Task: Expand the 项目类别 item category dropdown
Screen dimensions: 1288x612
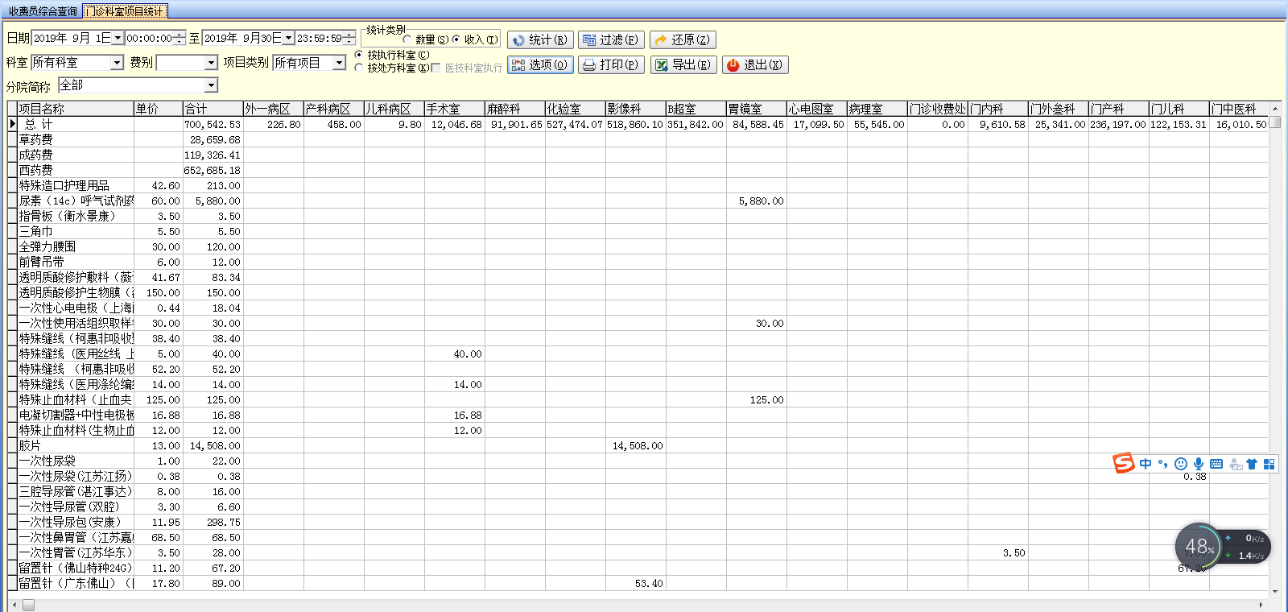Action: click(339, 62)
